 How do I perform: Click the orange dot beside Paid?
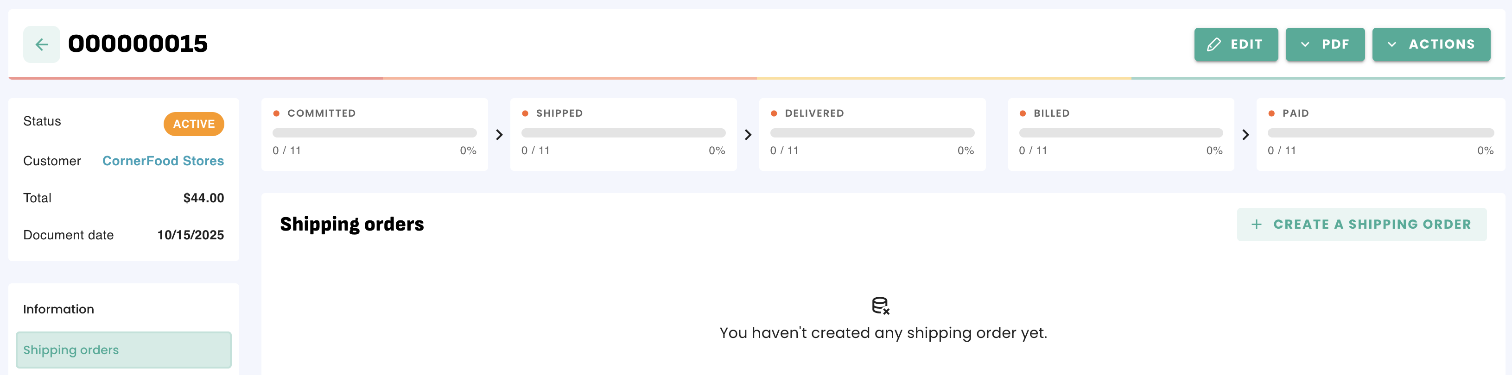[1271, 113]
